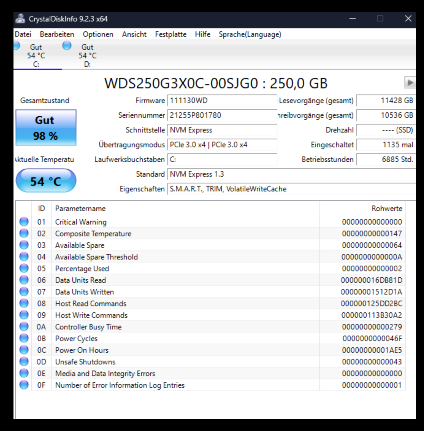Click raw value 000000125DD2BC

click(372, 303)
